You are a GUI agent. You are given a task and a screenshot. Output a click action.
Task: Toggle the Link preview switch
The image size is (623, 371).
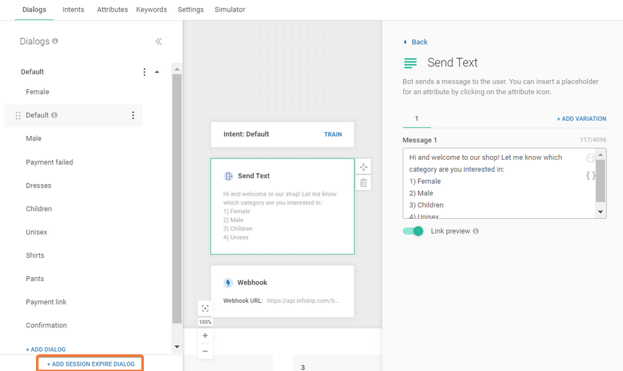click(x=413, y=231)
